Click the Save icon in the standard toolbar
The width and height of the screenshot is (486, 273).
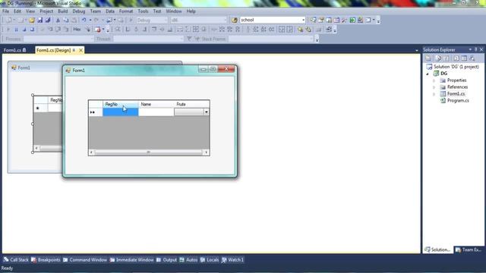39,20
